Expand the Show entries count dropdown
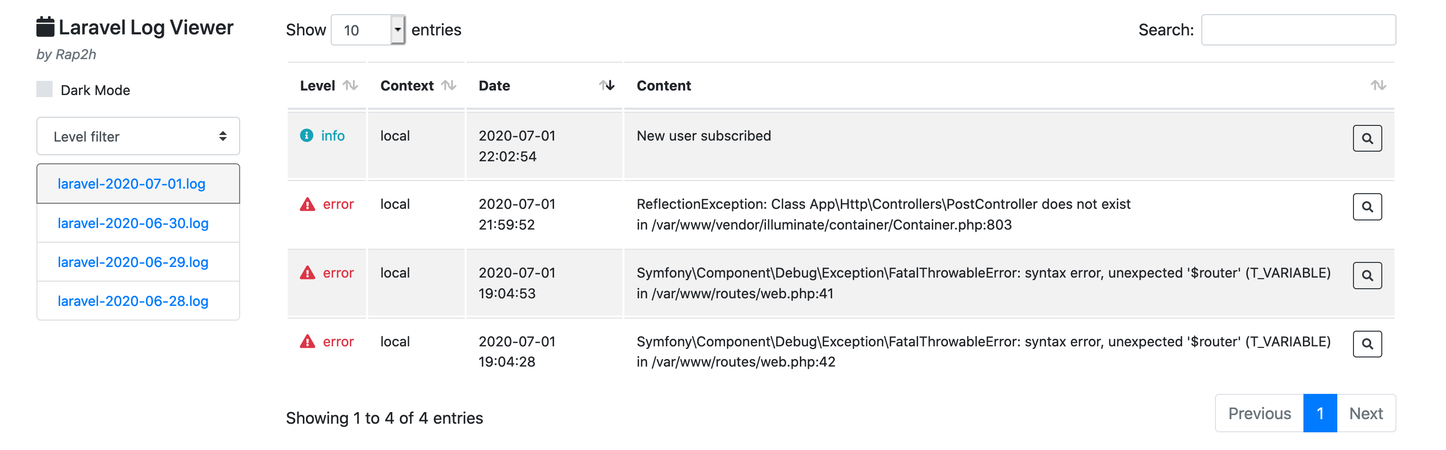Viewport: 1446px width, 450px height. click(368, 30)
